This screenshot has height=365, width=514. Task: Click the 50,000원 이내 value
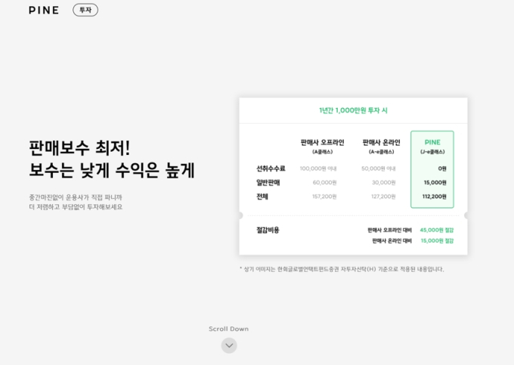point(378,169)
